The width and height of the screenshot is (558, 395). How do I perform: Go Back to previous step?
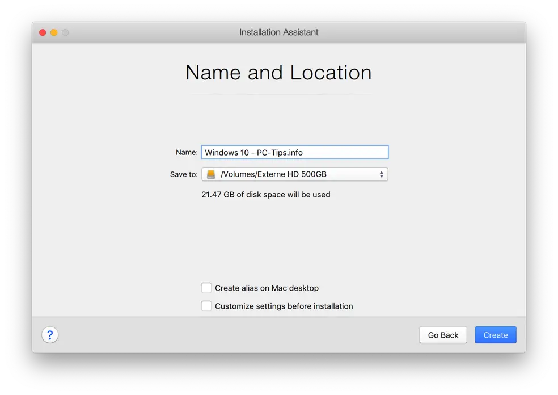(443, 335)
